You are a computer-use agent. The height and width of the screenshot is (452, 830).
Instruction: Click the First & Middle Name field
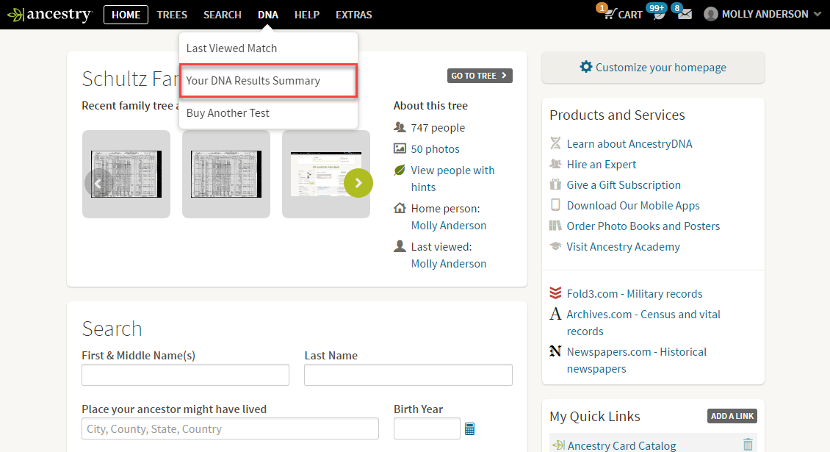click(185, 375)
